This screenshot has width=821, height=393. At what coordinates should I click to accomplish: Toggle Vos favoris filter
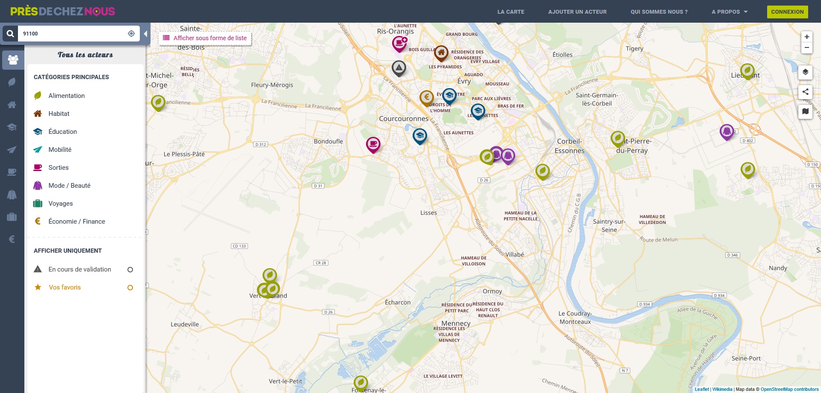[130, 287]
